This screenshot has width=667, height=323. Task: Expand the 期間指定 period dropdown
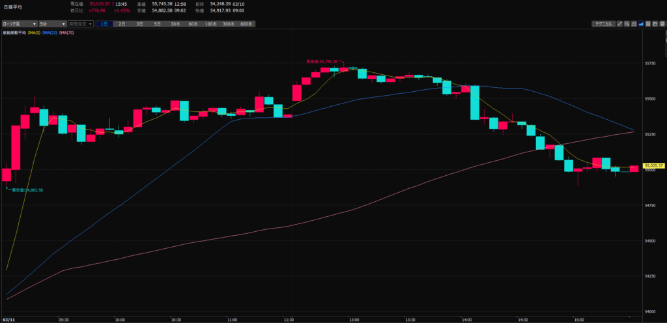80,23
